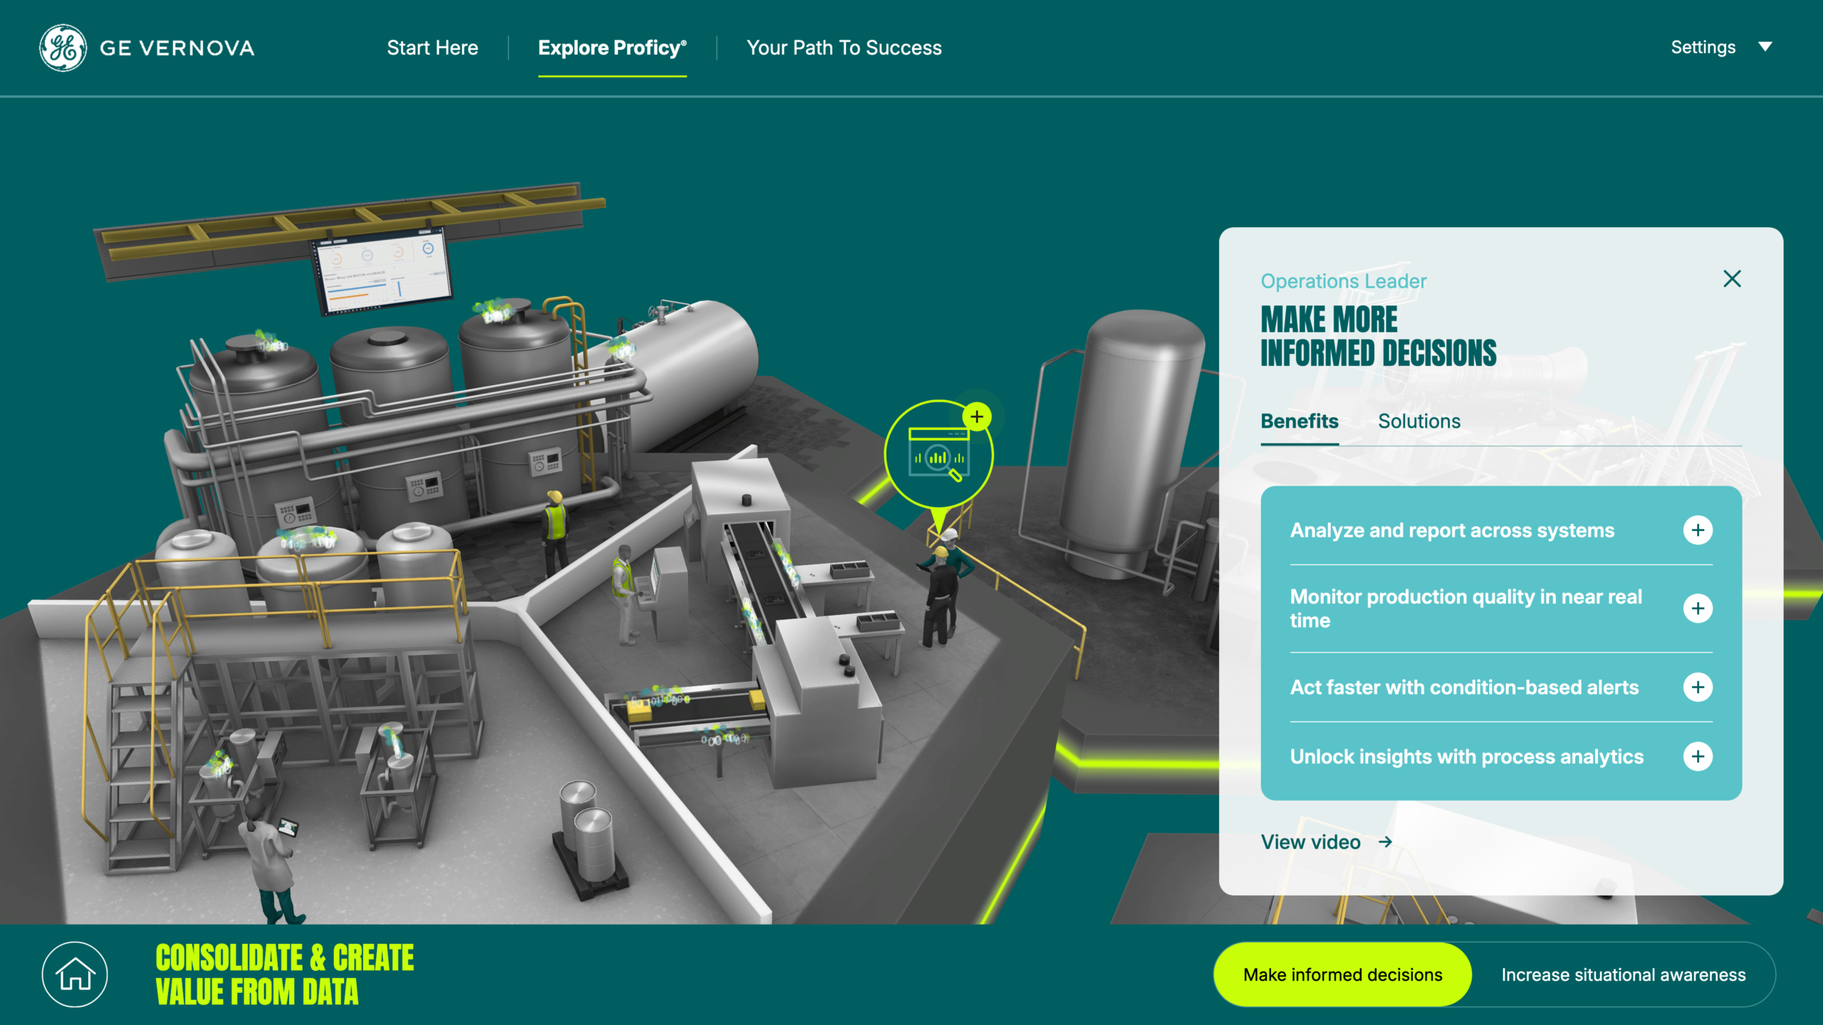Expand Unlock insights with process analytics
The width and height of the screenshot is (1823, 1025).
click(x=1501, y=757)
